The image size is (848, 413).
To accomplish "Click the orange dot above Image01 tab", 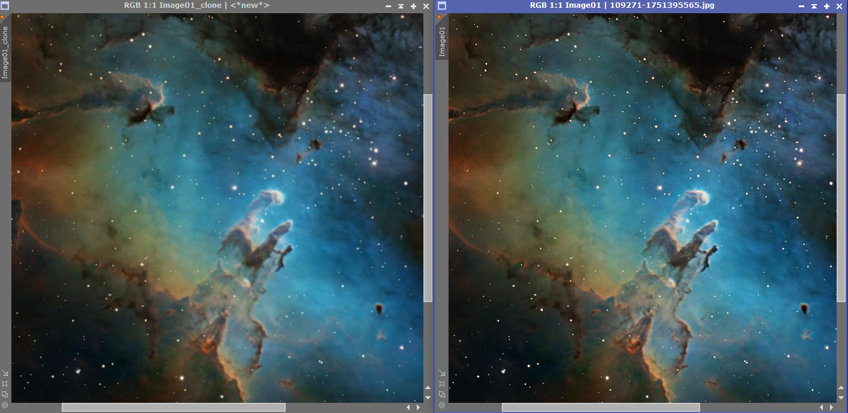I will click(440, 17).
